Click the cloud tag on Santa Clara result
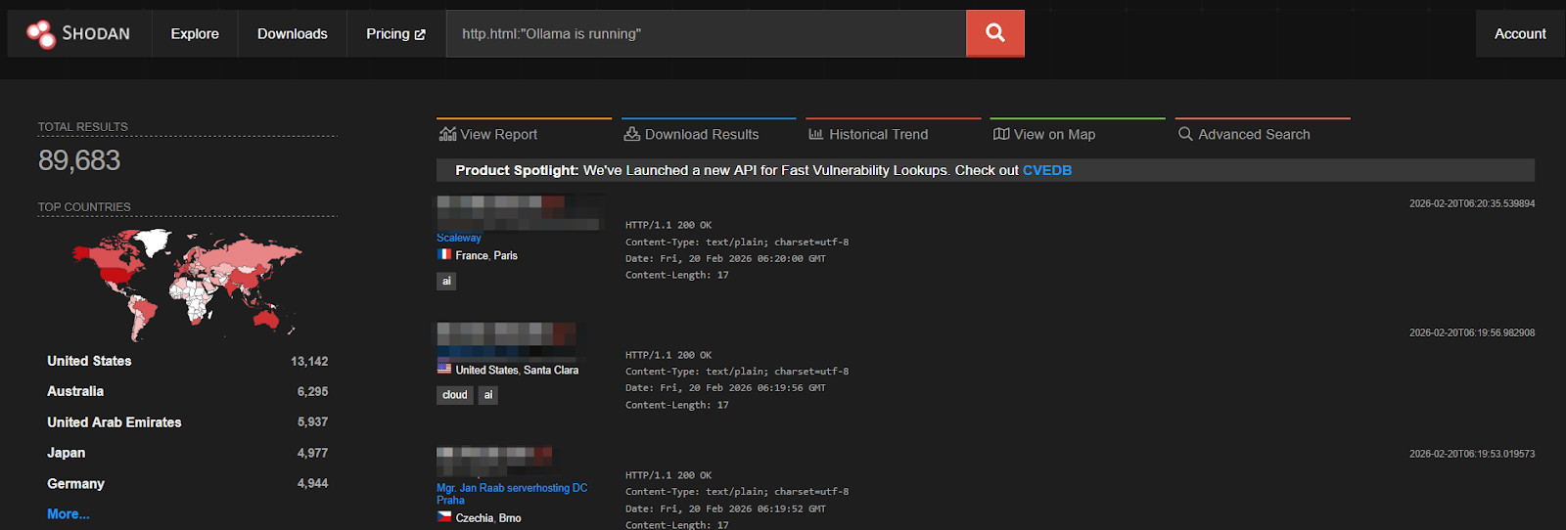 (x=454, y=395)
